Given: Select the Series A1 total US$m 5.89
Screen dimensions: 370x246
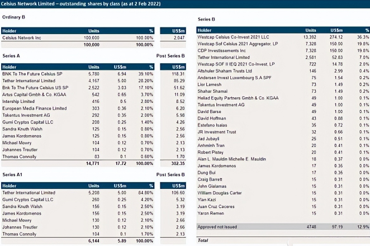Looking at the screenshot, I should pyautogui.click(x=122, y=241).
